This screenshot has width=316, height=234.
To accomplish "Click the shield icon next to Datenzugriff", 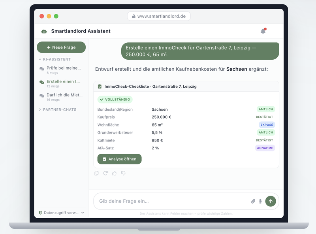I will pyautogui.click(x=40, y=213).
